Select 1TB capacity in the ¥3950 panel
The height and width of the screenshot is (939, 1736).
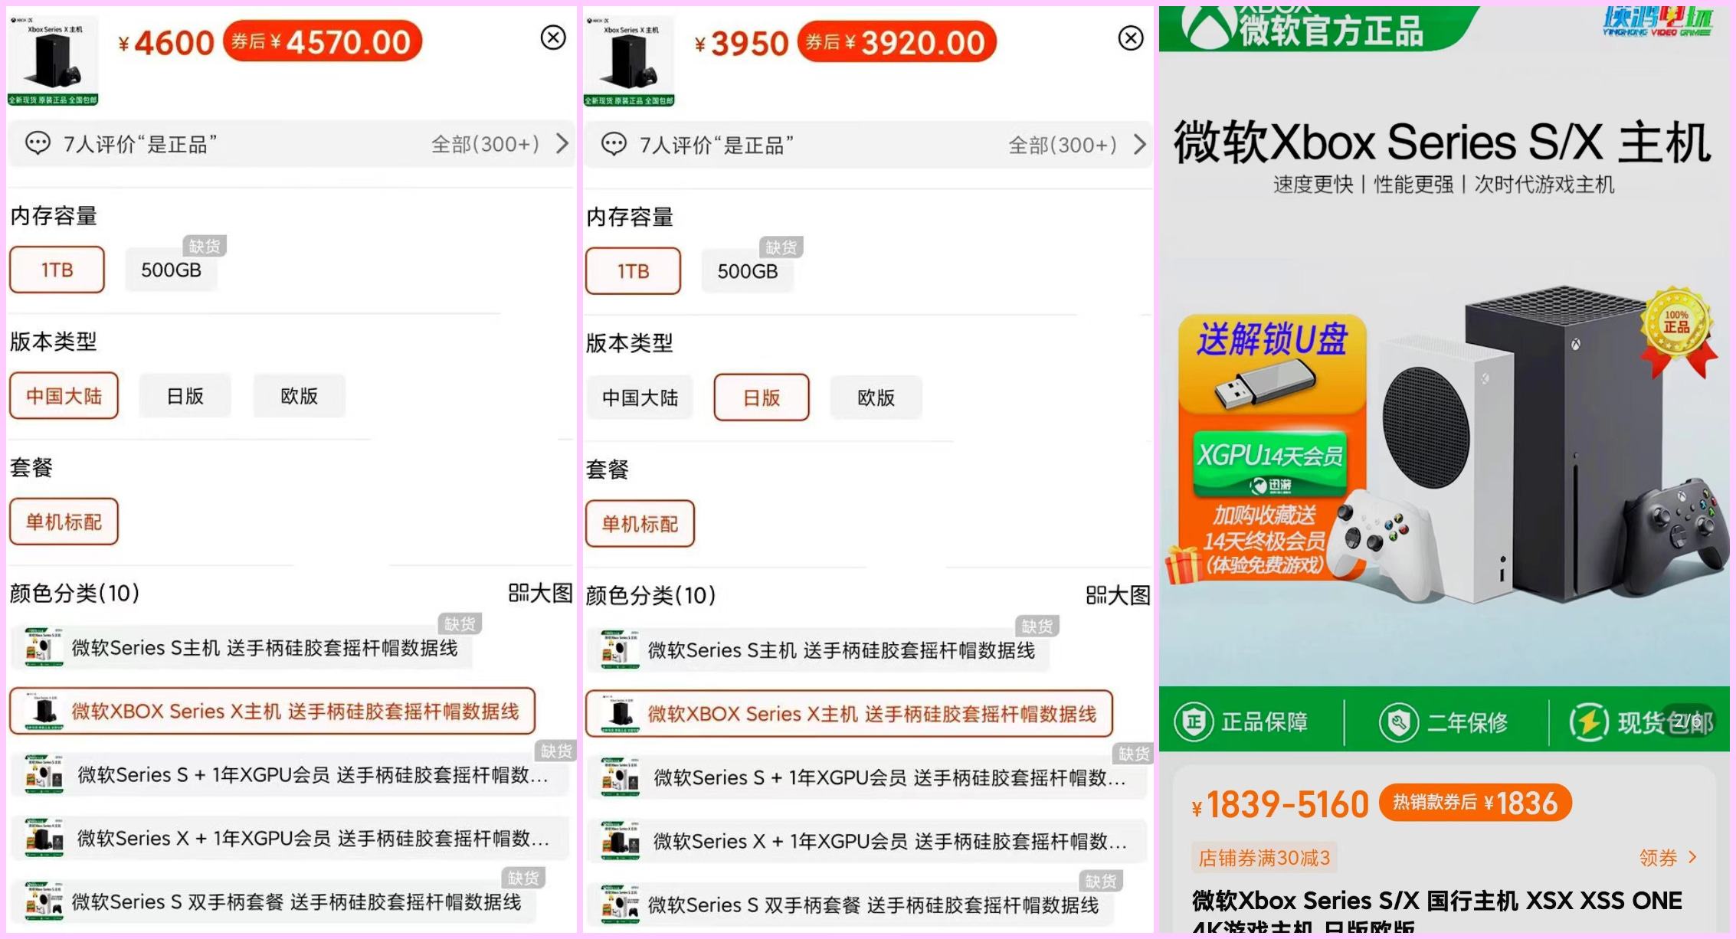pyautogui.click(x=633, y=271)
